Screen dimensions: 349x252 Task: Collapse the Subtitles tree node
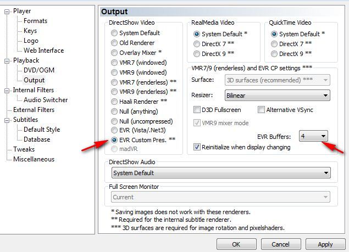(x=7, y=120)
